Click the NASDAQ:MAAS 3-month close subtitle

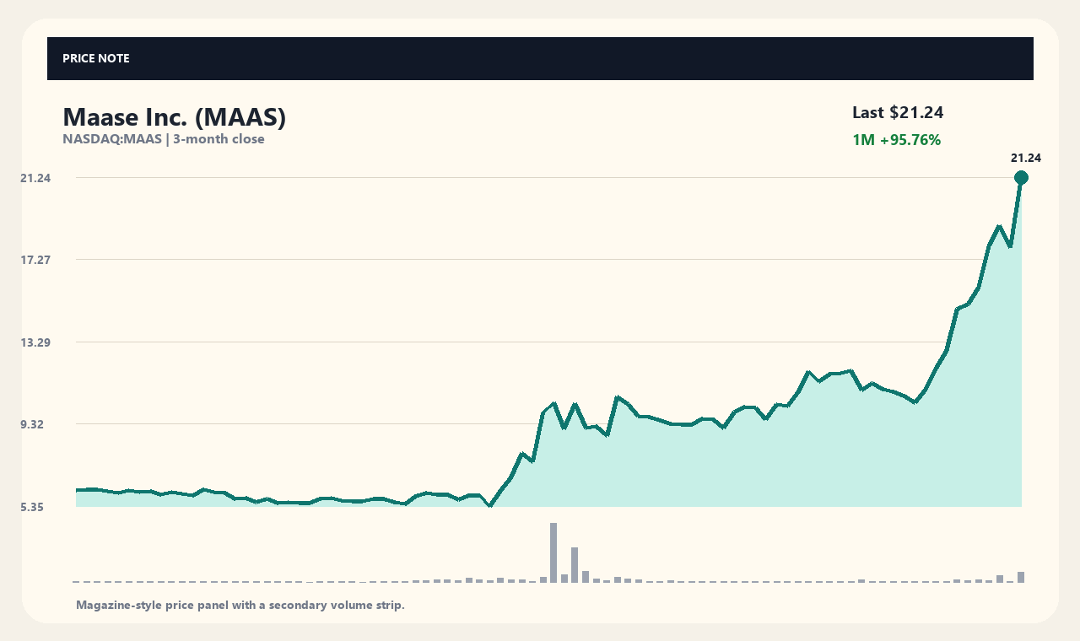click(x=164, y=139)
